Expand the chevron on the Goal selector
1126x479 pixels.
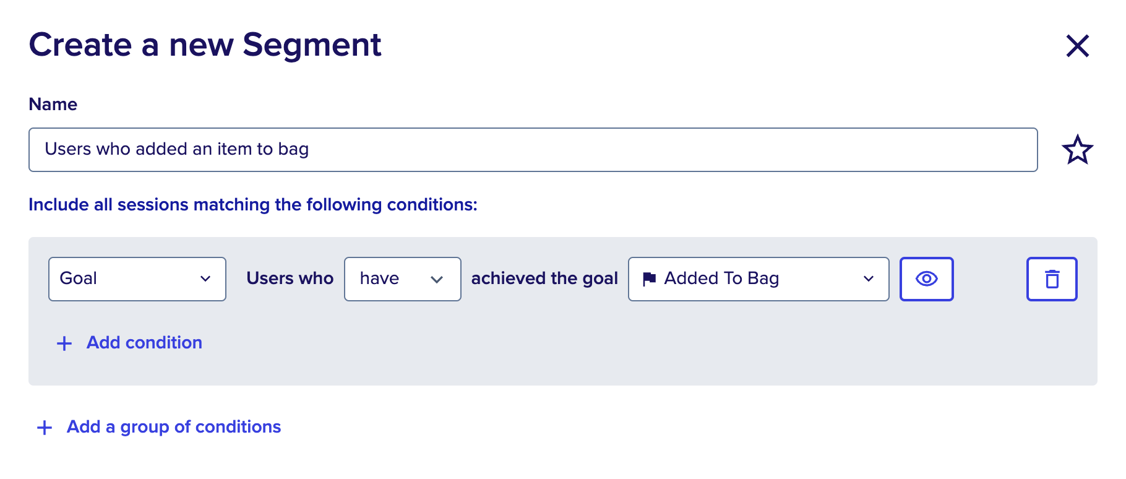click(x=207, y=278)
